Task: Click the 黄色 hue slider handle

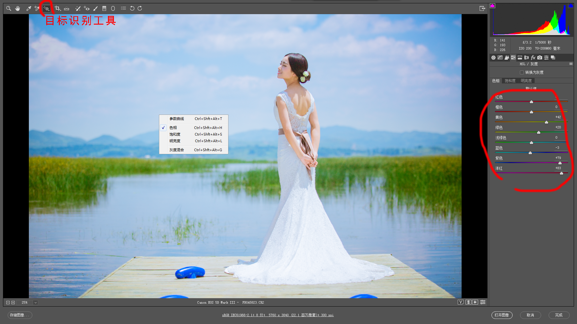Action: (x=547, y=122)
